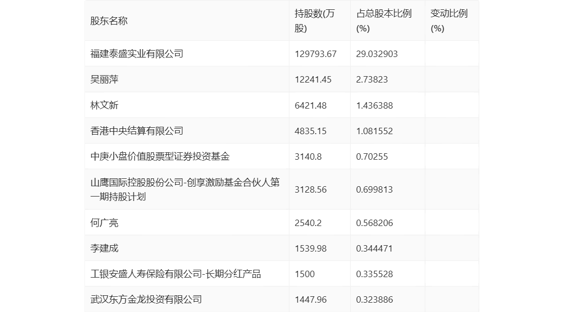Click percentage value 0.568206

click(x=374, y=223)
